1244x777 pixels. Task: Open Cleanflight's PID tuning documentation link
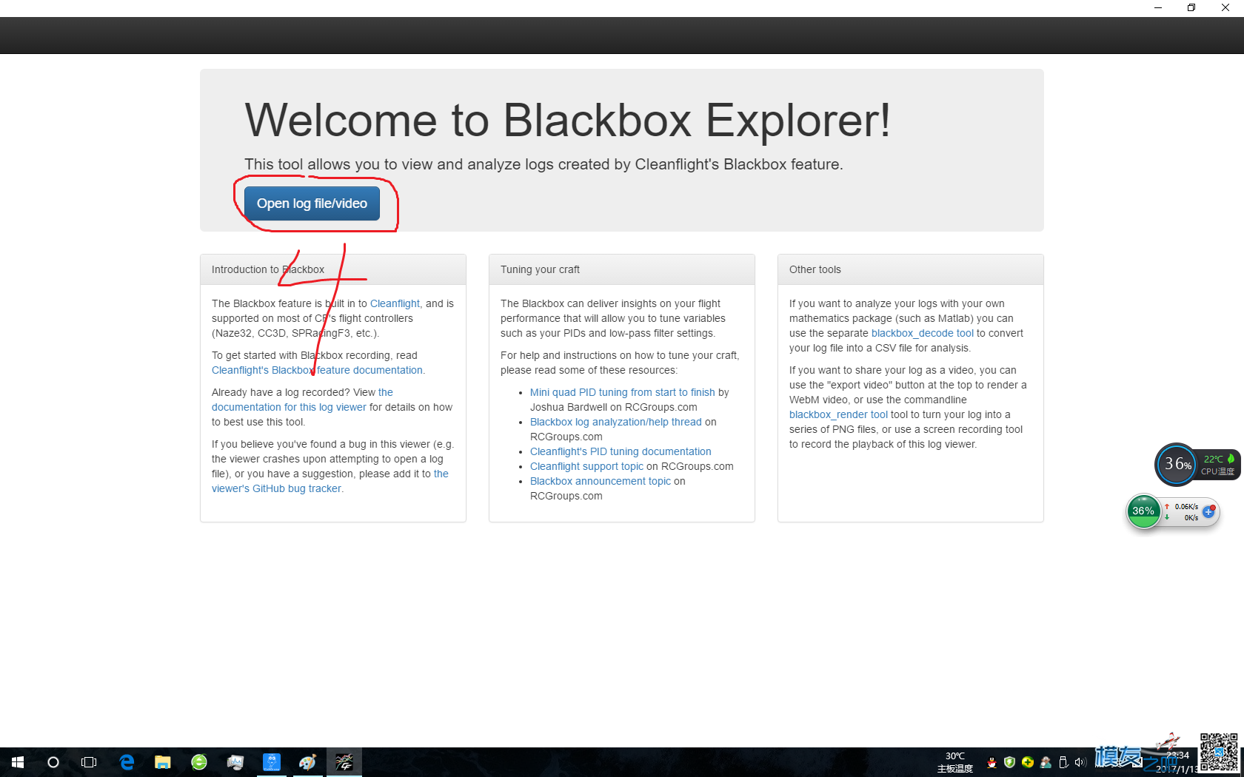click(x=621, y=451)
